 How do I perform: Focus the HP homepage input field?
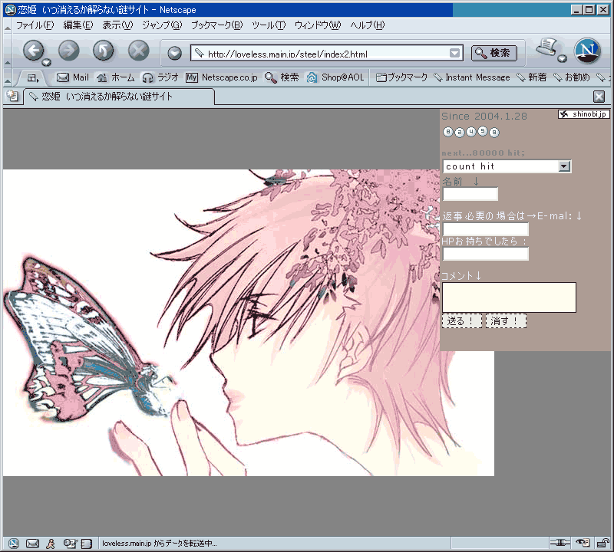click(486, 254)
